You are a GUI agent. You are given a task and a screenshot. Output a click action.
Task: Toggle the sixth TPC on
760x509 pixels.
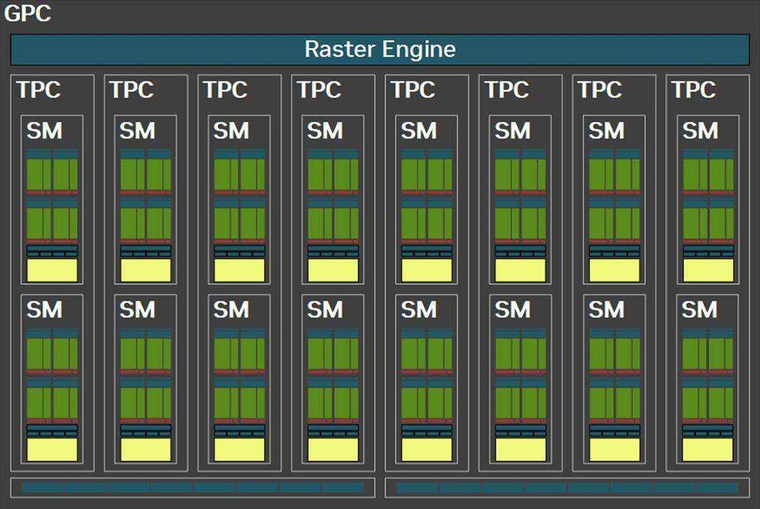pyautogui.click(x=519, y=273)
